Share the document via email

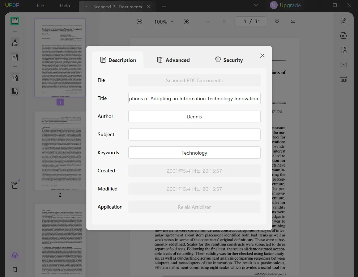[343, 64]
